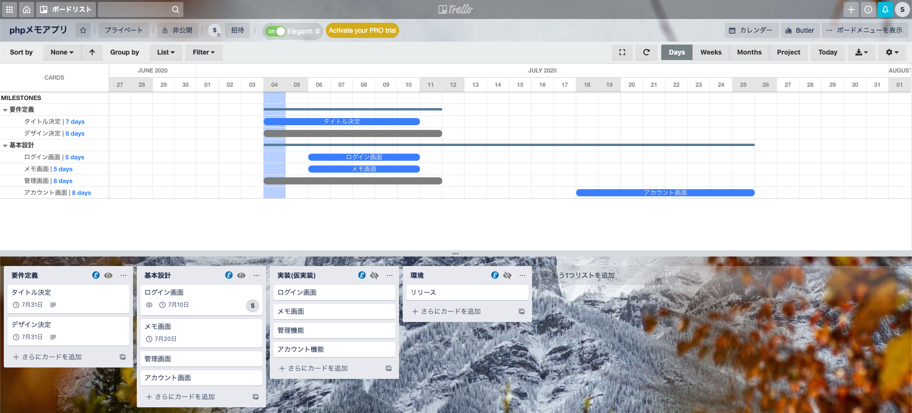
Task: Enter fullscreen Gantt view
Action: coord(622,52)
